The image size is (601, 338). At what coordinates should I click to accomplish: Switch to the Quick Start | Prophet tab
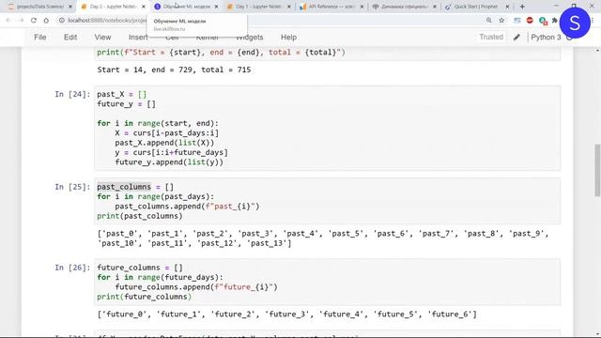(476, 7)
